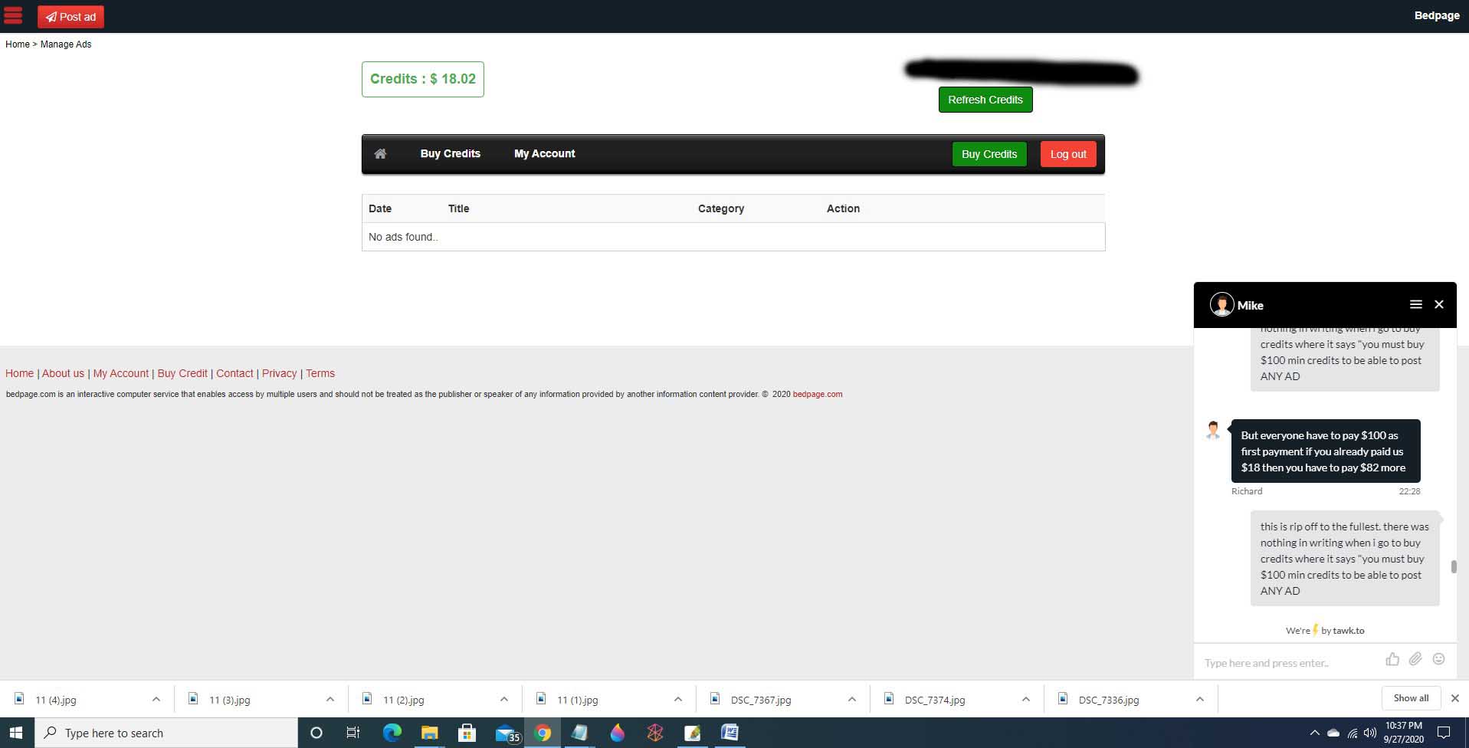Expand options for DSC_7367.jpg download
The image size is (1469, 748).
click(851, 699)
